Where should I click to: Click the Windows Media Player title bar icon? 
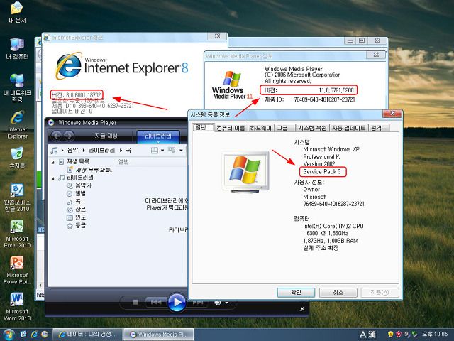[x=51, y=123]
